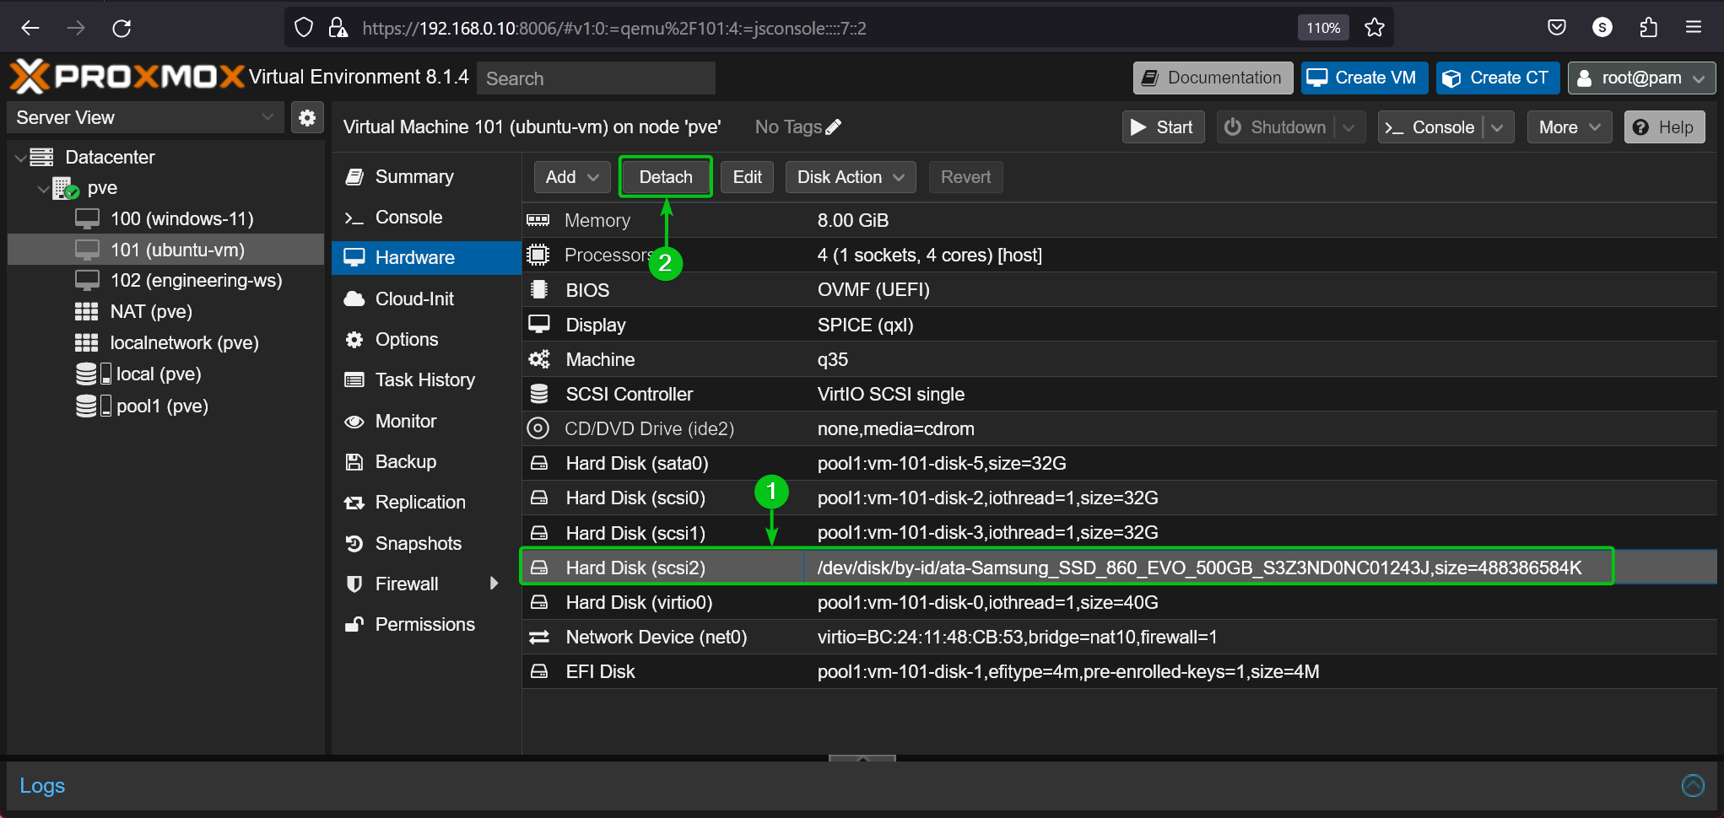Open the Backup tab

pyautogui.click(x=426, y=461)
